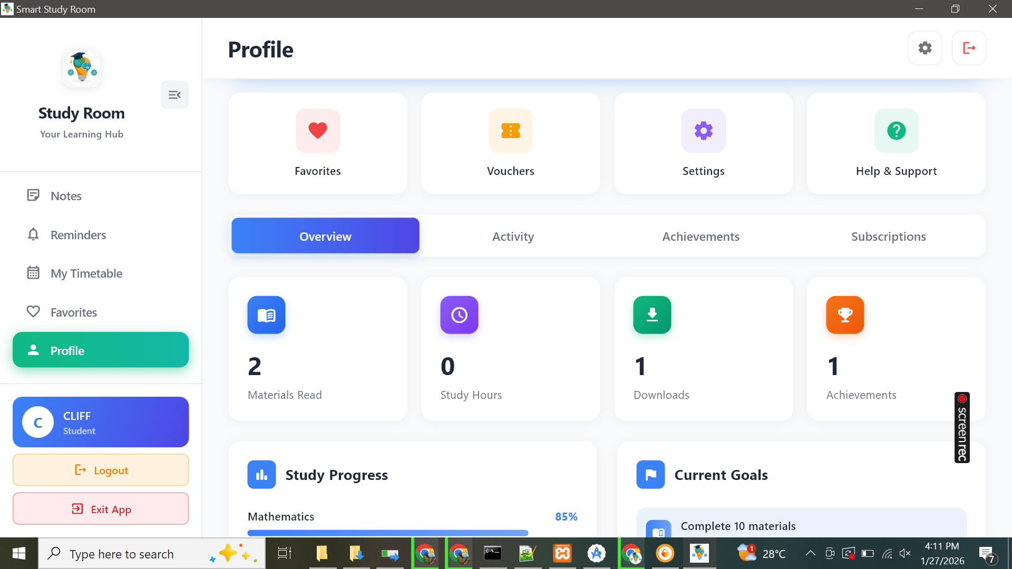Click the Exit App button

100,508
